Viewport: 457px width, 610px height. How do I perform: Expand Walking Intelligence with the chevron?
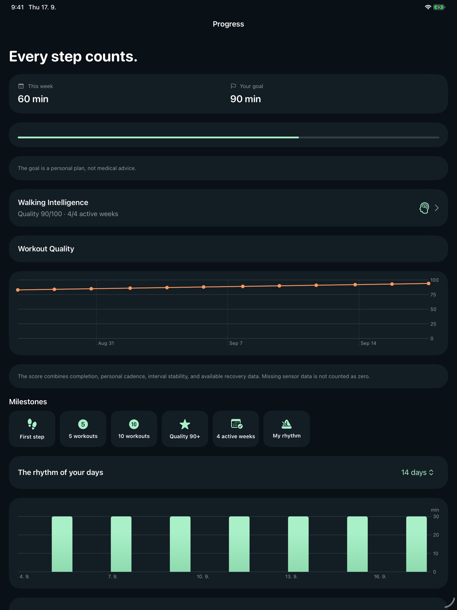point(437,208)
